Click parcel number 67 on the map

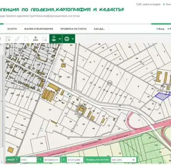coord(50,110)
